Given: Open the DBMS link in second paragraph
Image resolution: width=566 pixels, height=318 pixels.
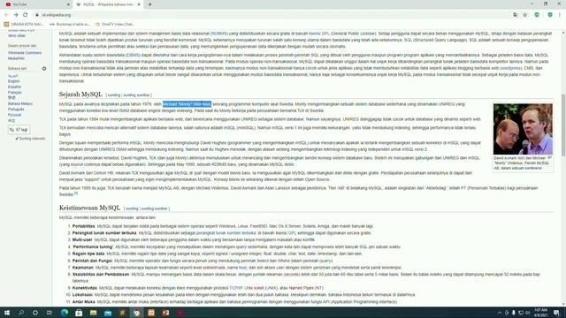Looking at the screenshot, I should click(133, 55).
